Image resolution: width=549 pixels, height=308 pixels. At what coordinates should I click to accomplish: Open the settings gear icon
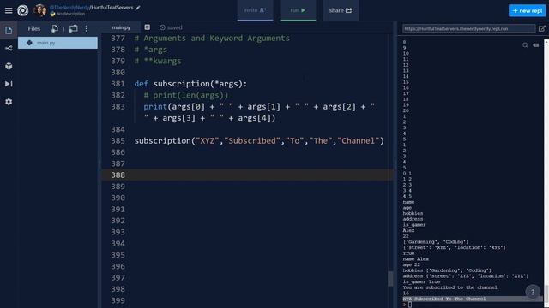point(9,102)
